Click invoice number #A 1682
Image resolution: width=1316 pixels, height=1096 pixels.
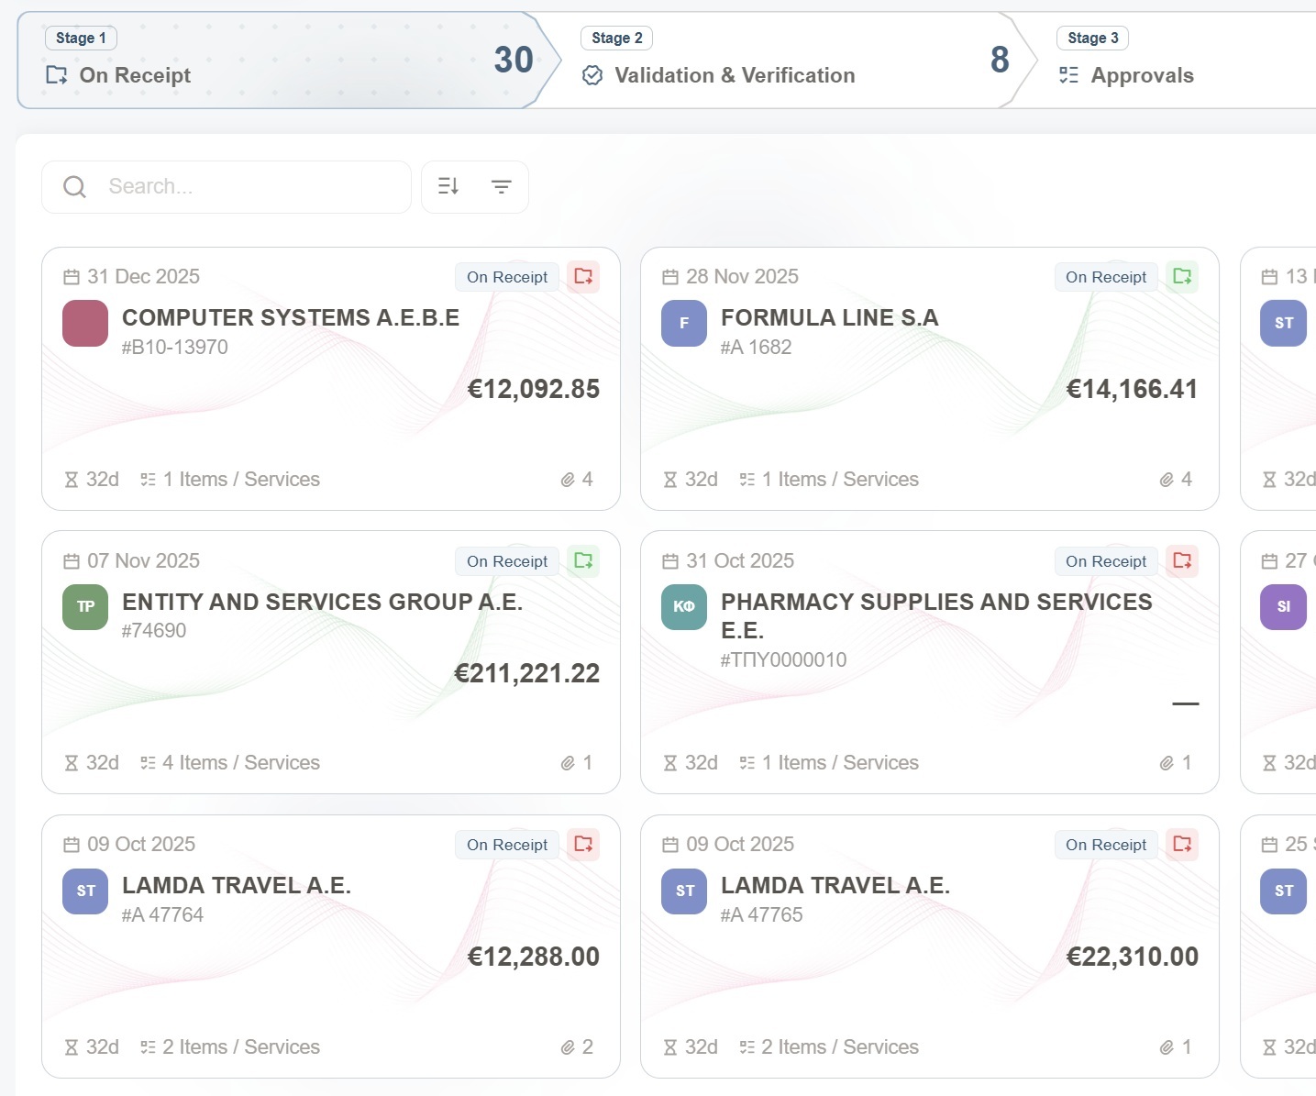756,347
